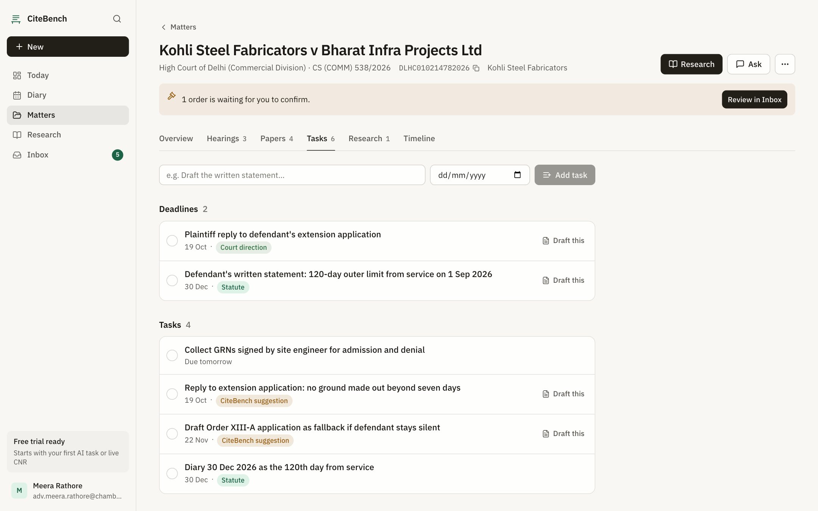The image size is (818, 511).
Task: Click the dd/mm/yyyy date field
Action: coord(480,175)
